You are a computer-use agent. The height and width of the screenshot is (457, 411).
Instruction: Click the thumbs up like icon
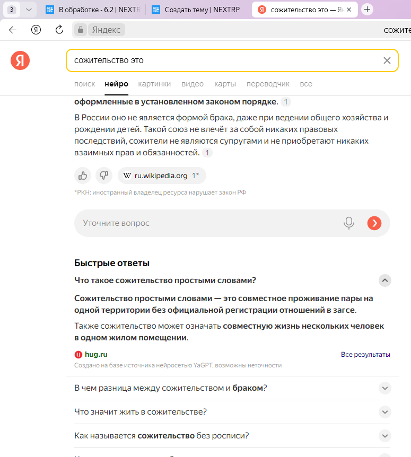(x=83, y=175)
